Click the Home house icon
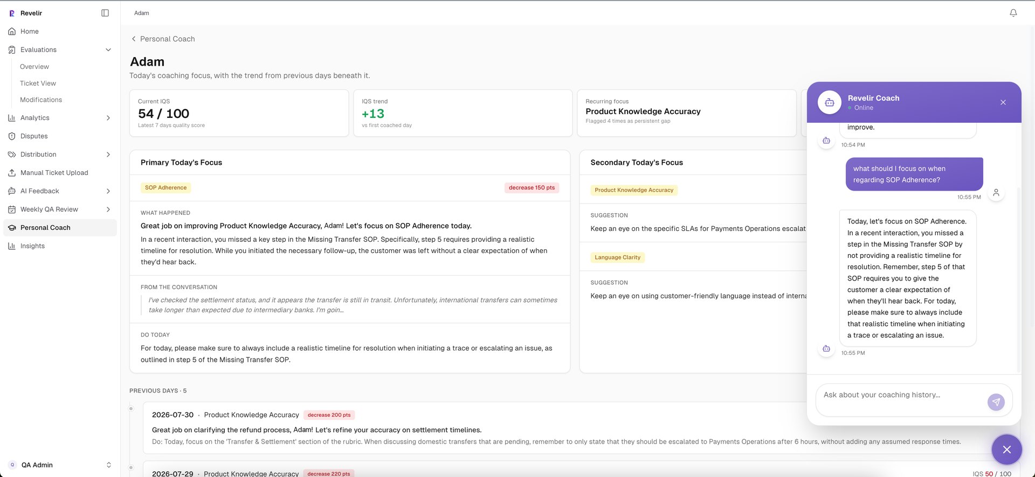 [x=12, y=31]
